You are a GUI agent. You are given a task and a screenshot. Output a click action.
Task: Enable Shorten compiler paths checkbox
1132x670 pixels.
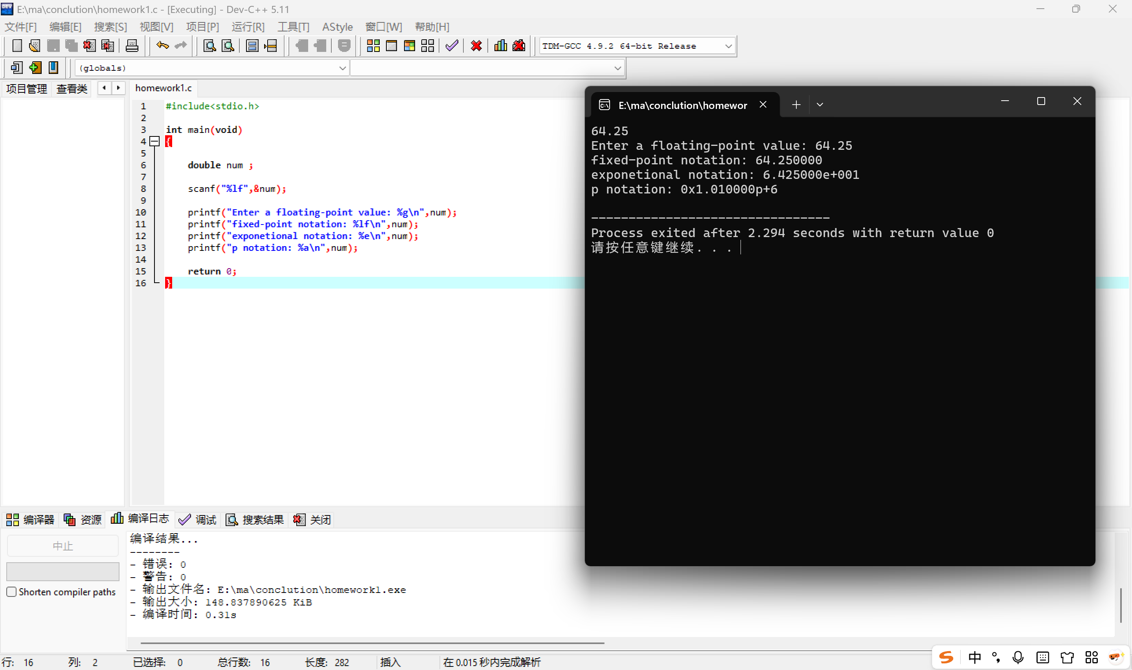[12, 591]
